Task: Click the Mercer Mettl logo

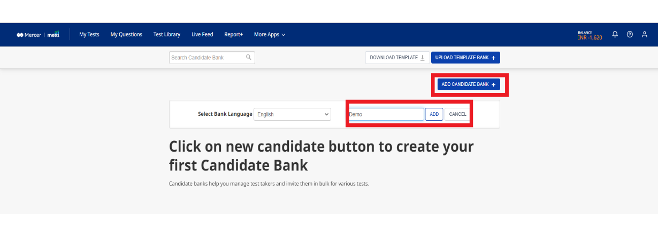Action: [x=38, y=35]
